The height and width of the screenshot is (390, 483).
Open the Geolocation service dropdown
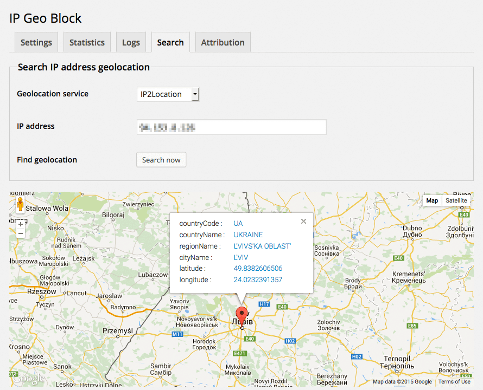tap(168, 94)
